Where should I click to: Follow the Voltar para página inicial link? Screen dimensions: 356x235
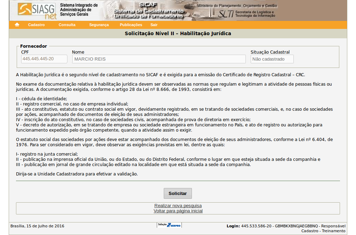point(178,211)
